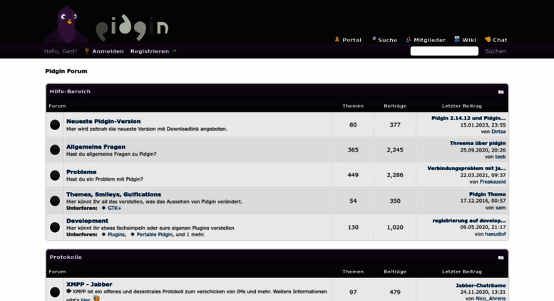Open last post 'registrierung auf develop...'

tap(469, 221)
